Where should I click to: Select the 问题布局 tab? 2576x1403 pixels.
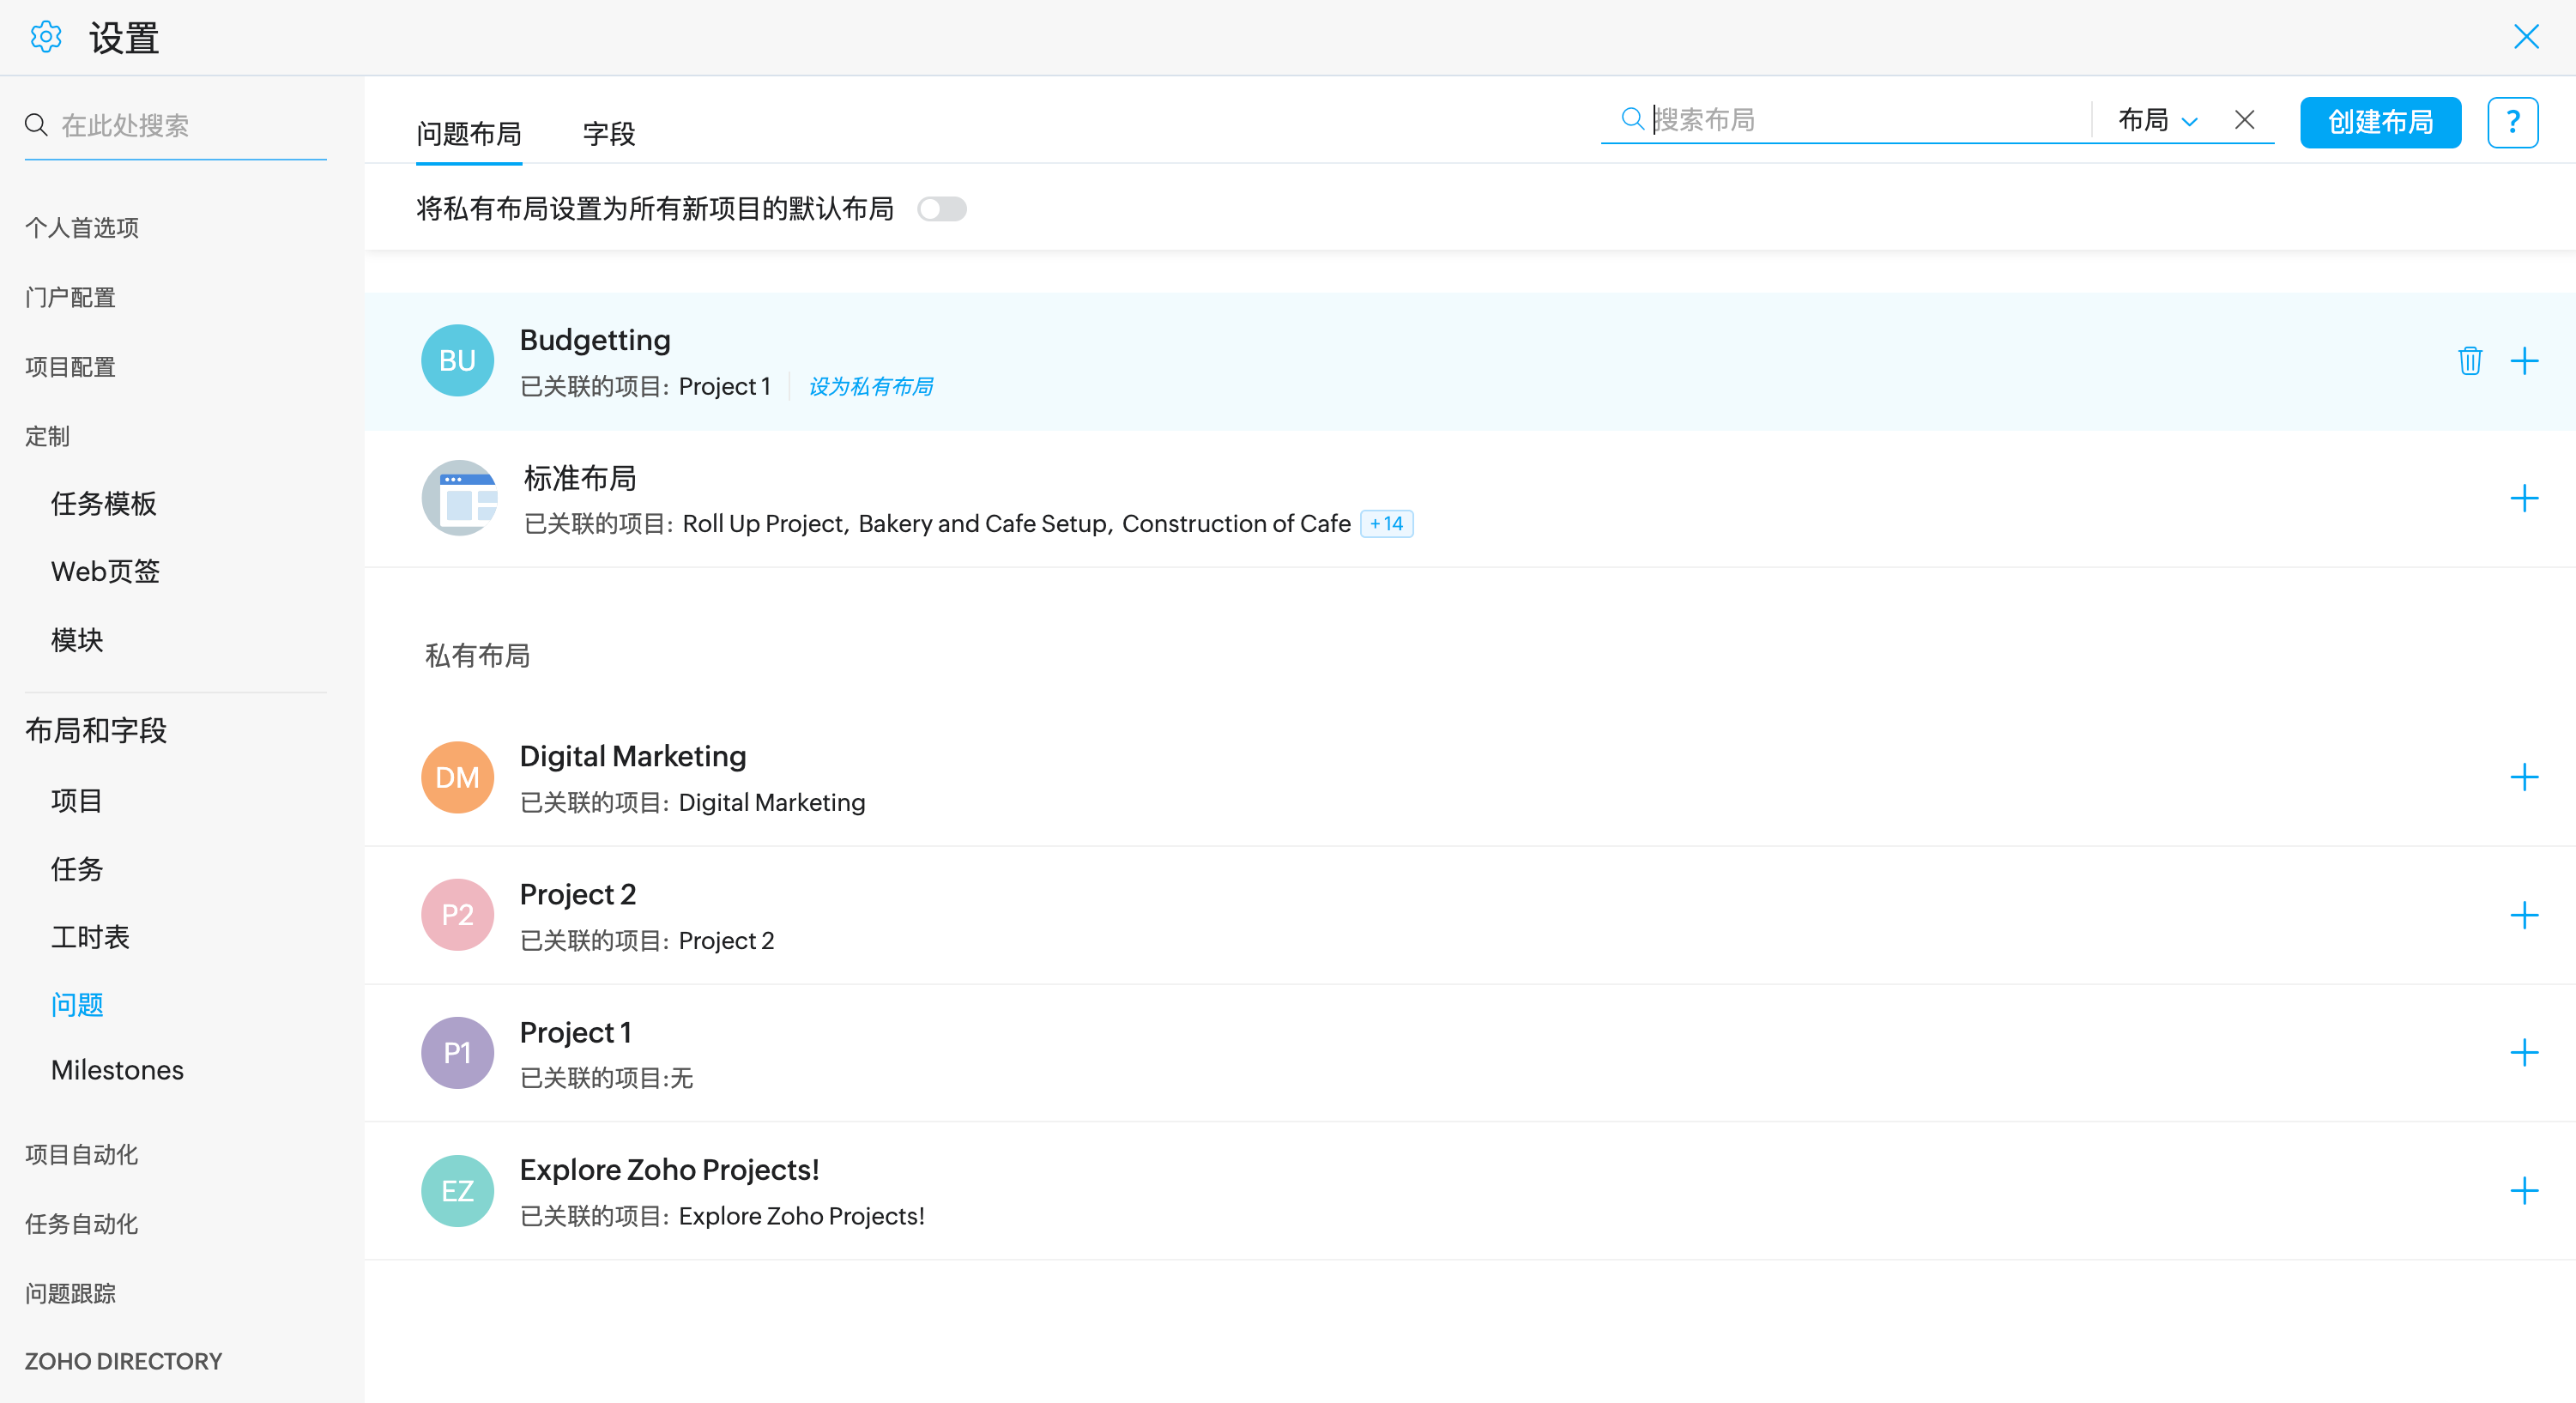click(468, 133)
